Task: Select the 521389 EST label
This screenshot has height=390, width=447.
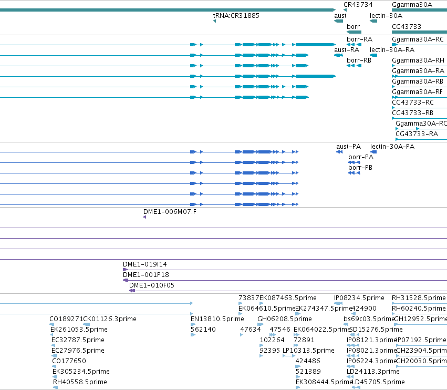Action: point(308,372)
